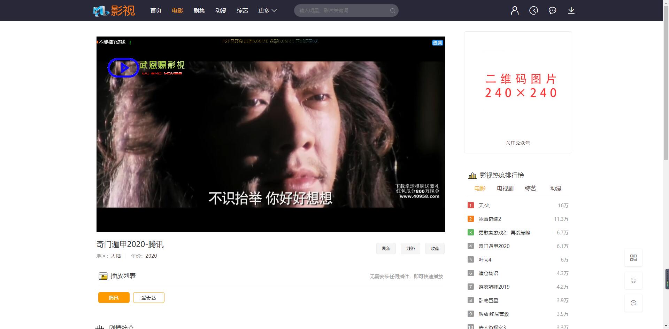Switch to the 爱奇艺 playback source
This screenshot has width=669, height=329.
(x=148, y=297)
